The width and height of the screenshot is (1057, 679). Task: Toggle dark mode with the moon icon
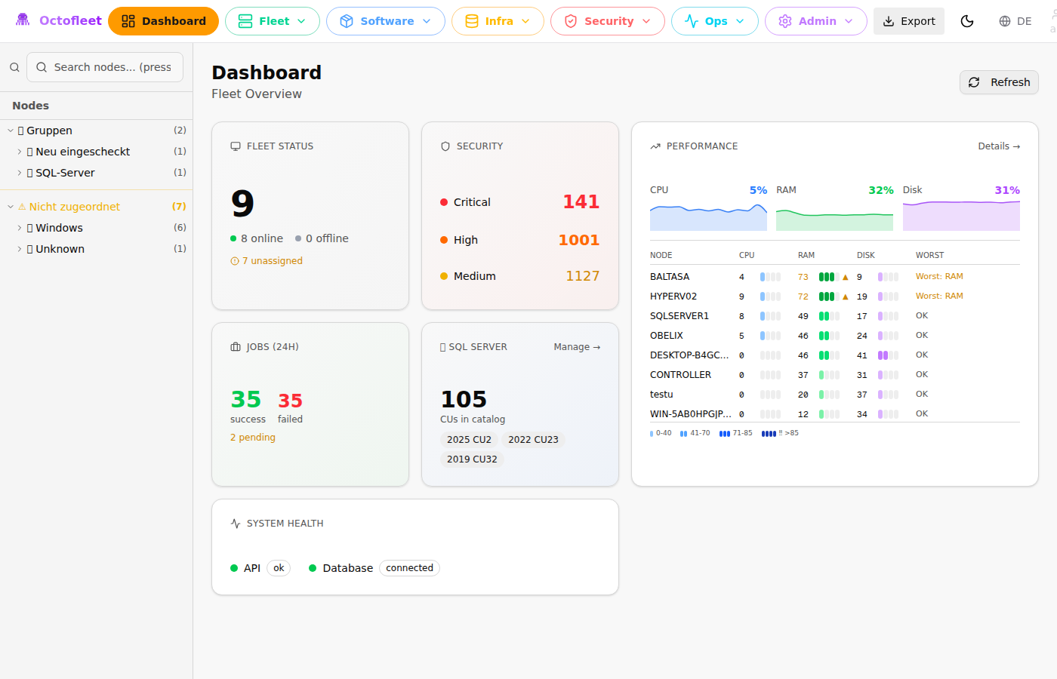coord(967,21)
